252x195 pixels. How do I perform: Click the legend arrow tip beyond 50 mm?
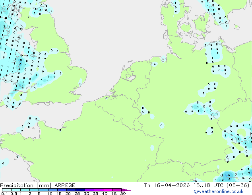click(x=126, y=190)
